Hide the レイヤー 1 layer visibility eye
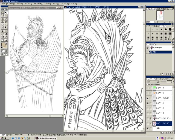Screen dimensions: 175x140 click(148, 103)
